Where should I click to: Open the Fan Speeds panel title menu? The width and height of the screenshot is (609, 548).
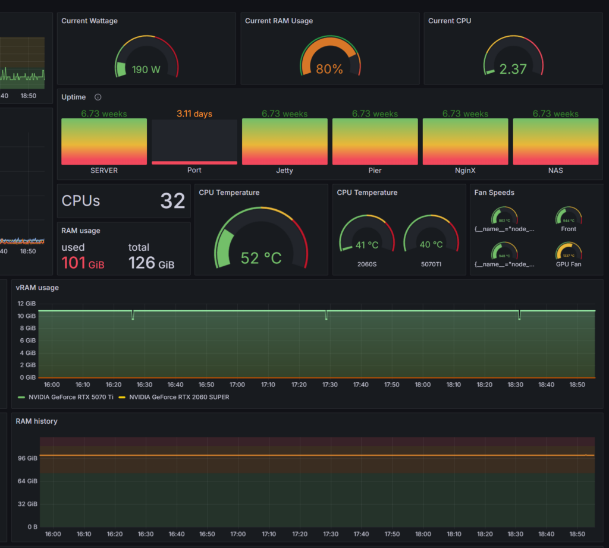tap(494, 193)
